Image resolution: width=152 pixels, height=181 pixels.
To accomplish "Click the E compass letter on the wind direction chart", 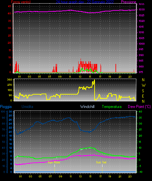I will tap(143, 96).
